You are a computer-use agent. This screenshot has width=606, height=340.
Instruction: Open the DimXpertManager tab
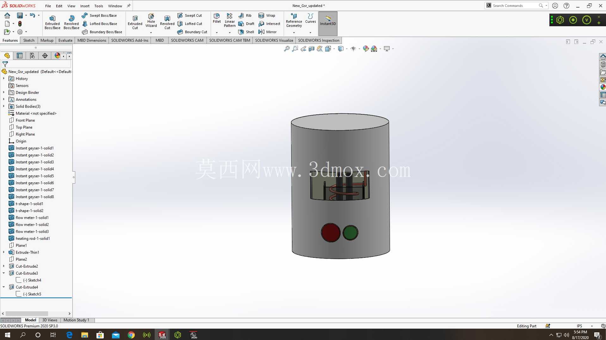tap(45, 56)
